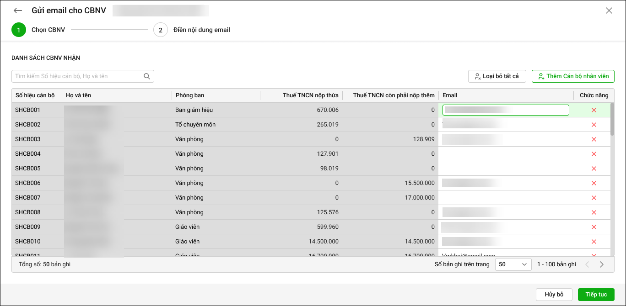Screen dimensions: 626x306
Task: Select step 1 Chọn CBNV
Action: point(19,30)
